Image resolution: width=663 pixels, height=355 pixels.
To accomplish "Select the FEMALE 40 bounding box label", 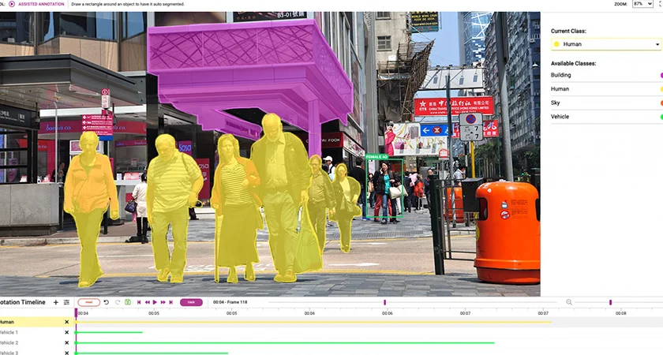I will click(x=376, y=157).
